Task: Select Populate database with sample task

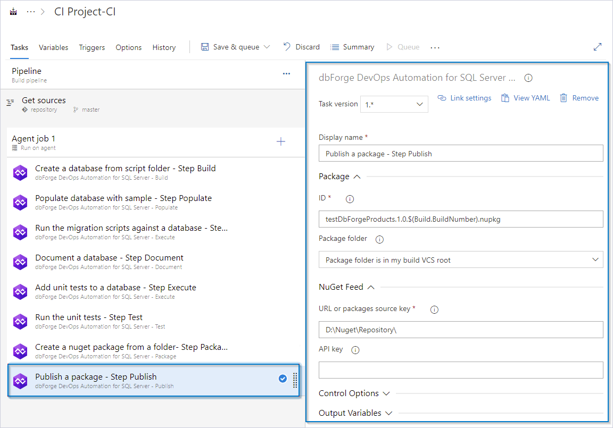Action: click(156, 202)
